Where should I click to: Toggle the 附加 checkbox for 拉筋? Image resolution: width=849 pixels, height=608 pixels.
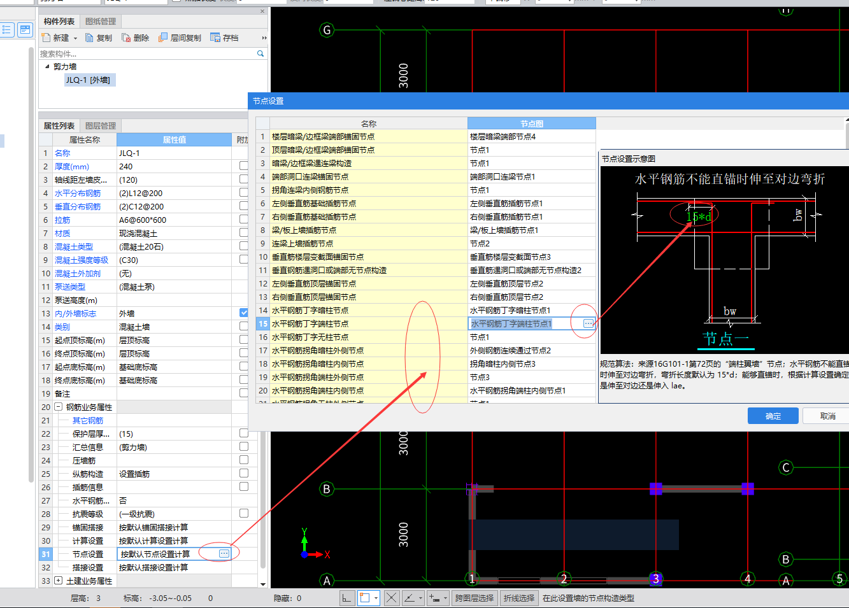pos(243,219)
